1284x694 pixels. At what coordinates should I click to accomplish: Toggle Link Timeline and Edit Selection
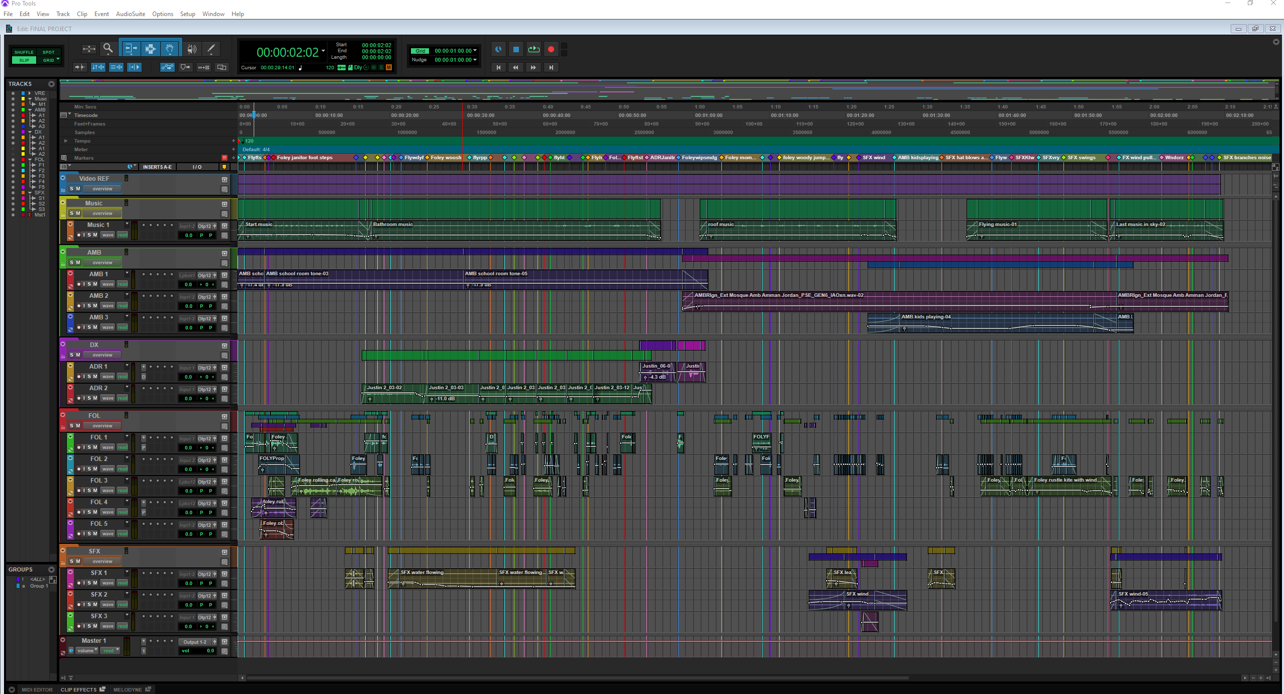pos(98,67)
